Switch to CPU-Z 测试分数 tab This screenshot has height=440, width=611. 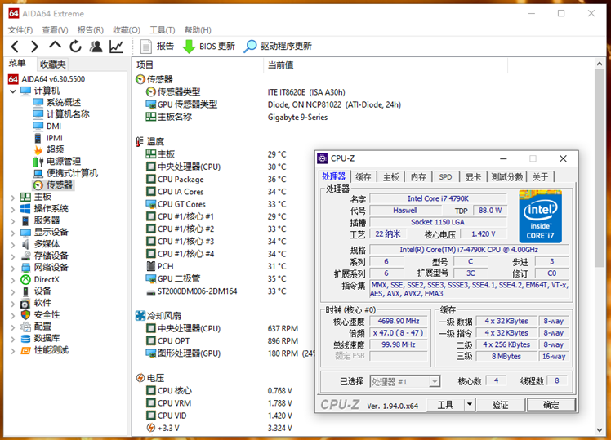click(506, 177)
